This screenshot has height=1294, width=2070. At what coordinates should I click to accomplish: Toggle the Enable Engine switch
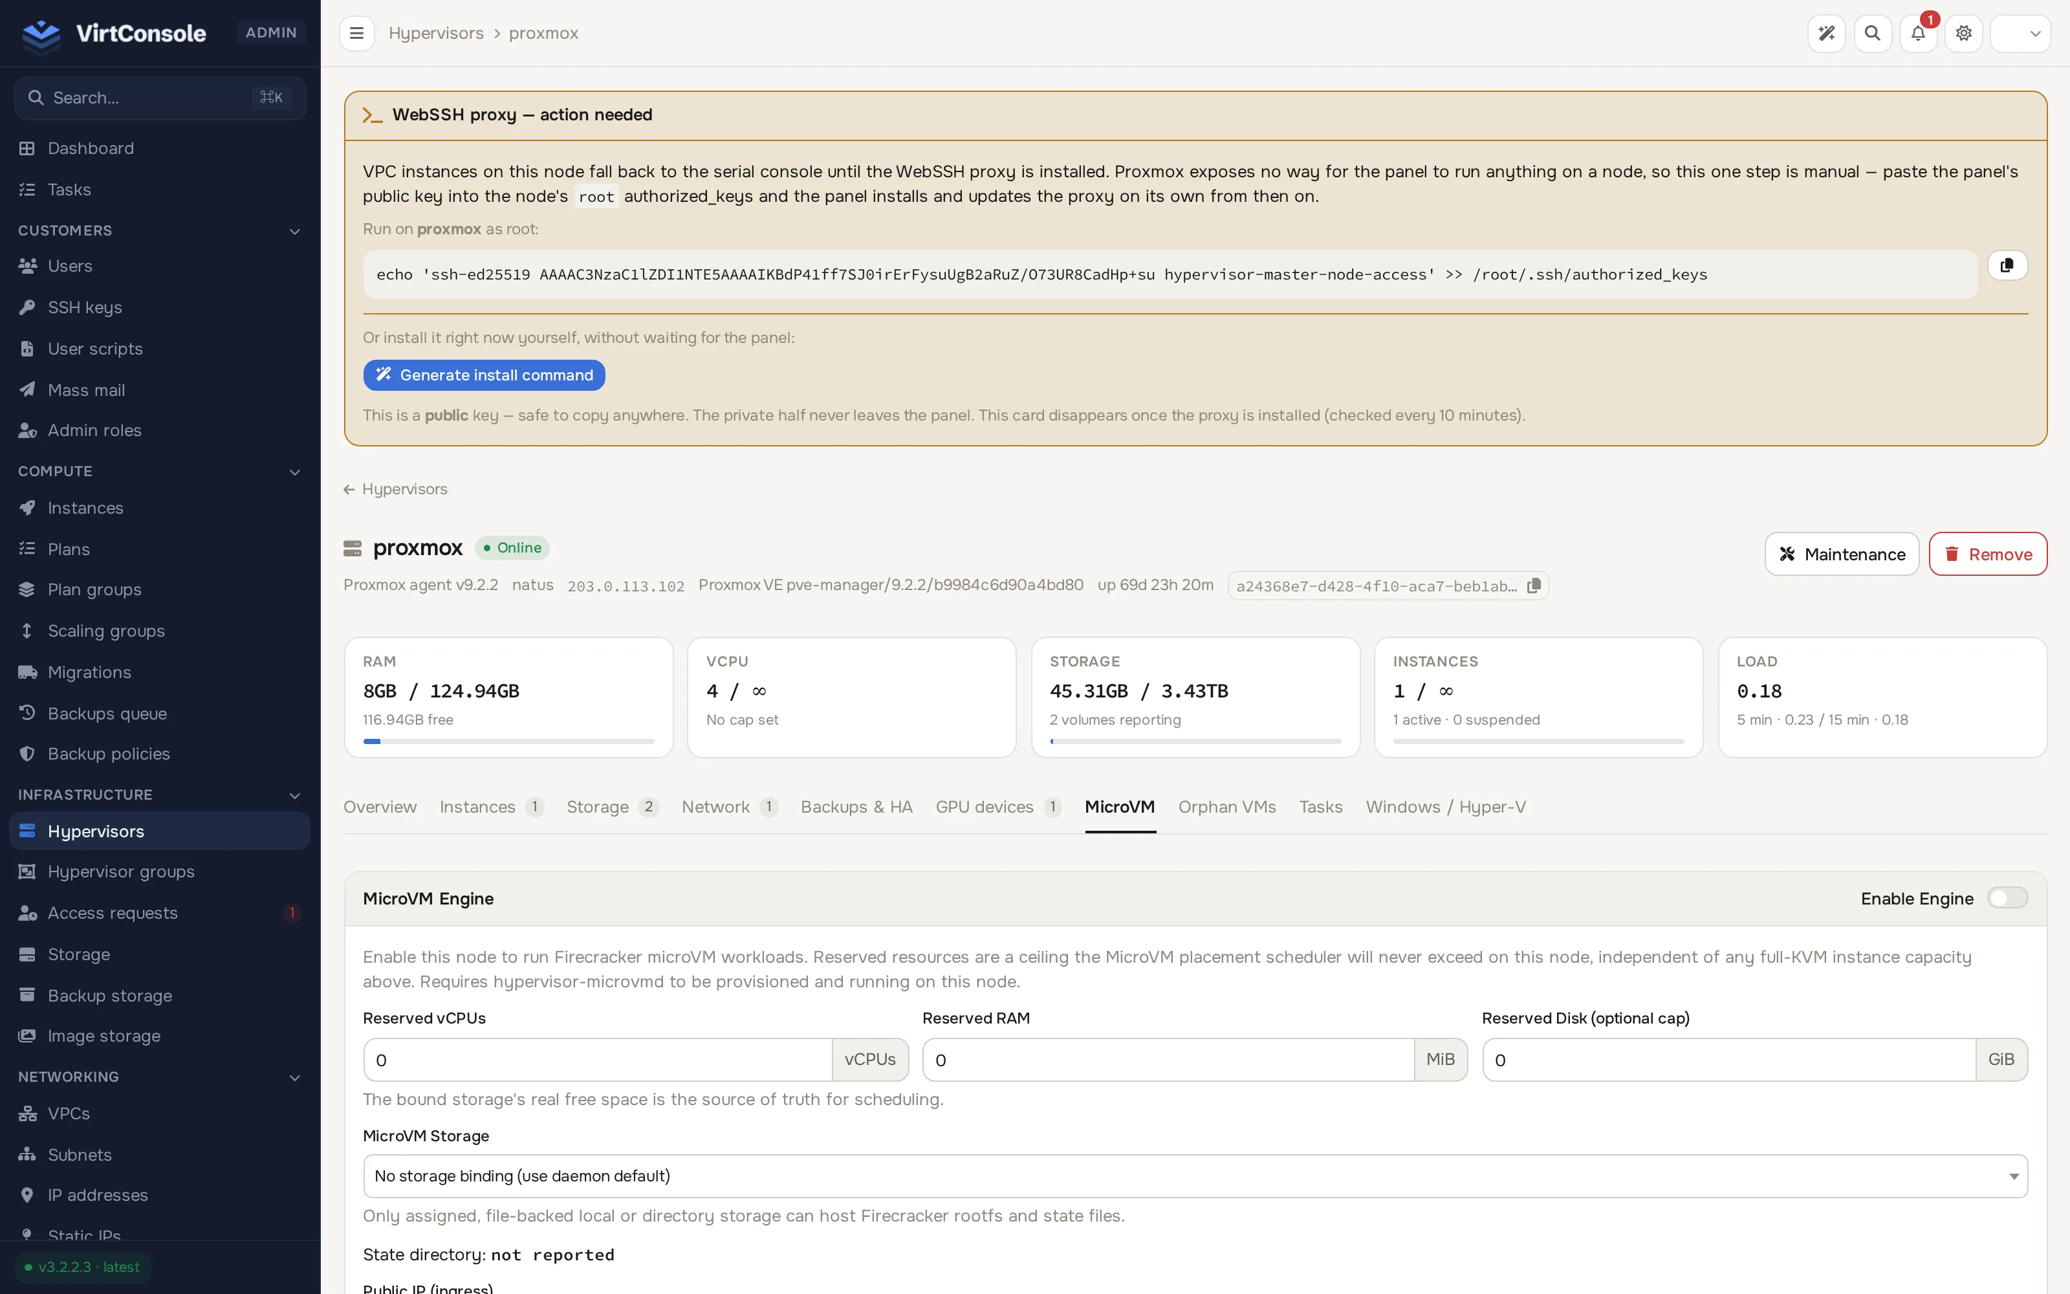tap(2007, 898)
